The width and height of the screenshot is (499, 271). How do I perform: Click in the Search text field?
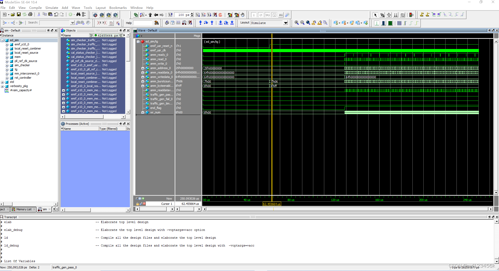[x=55, y=23]
